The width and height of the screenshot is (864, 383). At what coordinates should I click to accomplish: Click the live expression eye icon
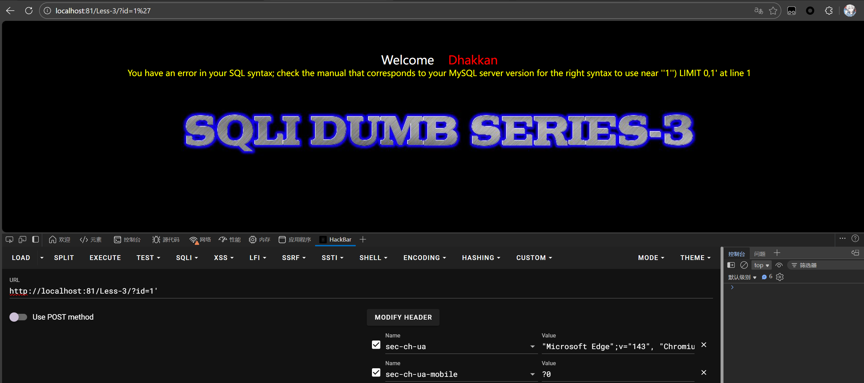(779, 265)
